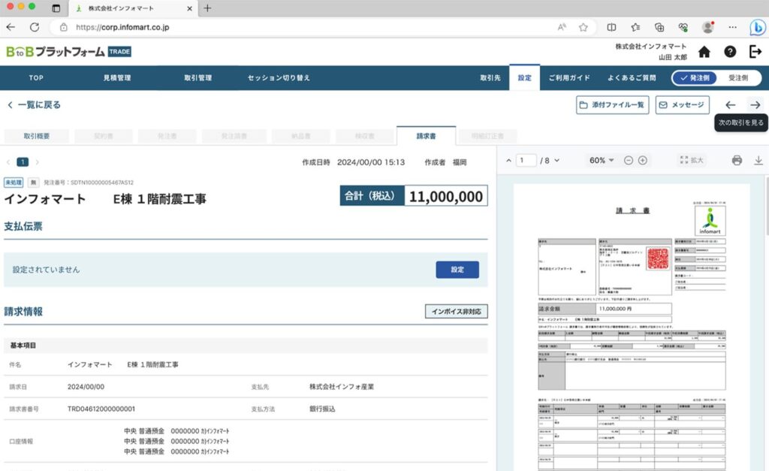Zoom in PDF with plus icon
769x471 pixels.
[x=643, y=160]
